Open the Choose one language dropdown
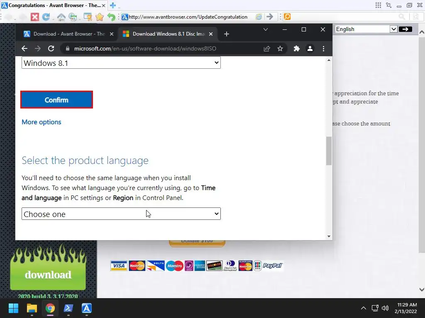The image size is (425, 318). click(x=121, y=214)
